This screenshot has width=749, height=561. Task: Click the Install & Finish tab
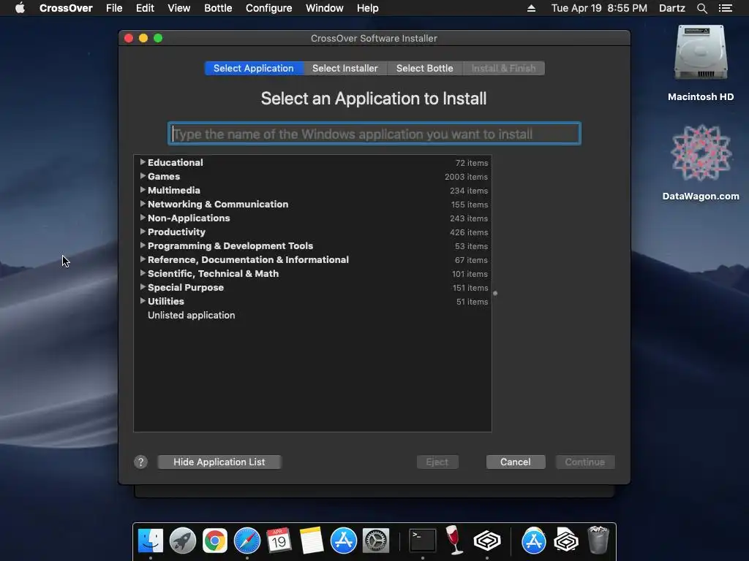503,68
